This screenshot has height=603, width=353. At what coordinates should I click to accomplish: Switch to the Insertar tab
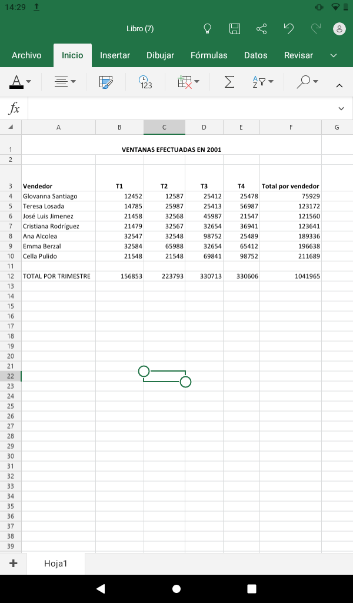pos(115,55)
